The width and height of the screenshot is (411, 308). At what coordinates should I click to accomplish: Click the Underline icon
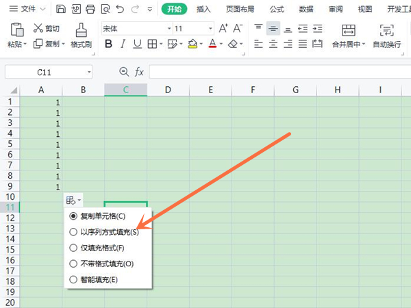[x=137, y=44]
